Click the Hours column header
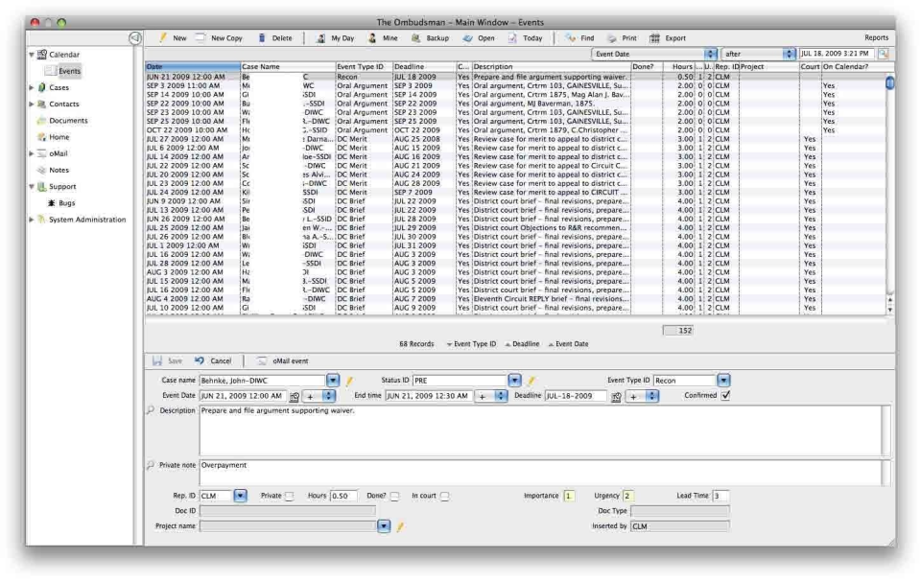The height and width of the screenshot is (581, 921). tap(678, 66)
